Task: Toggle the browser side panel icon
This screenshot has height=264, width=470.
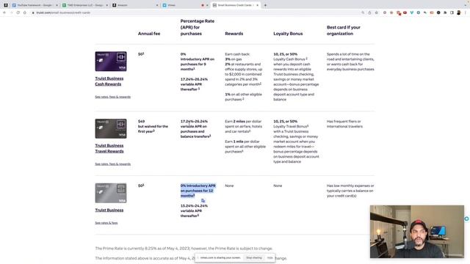Action: [x=452, y=12]
